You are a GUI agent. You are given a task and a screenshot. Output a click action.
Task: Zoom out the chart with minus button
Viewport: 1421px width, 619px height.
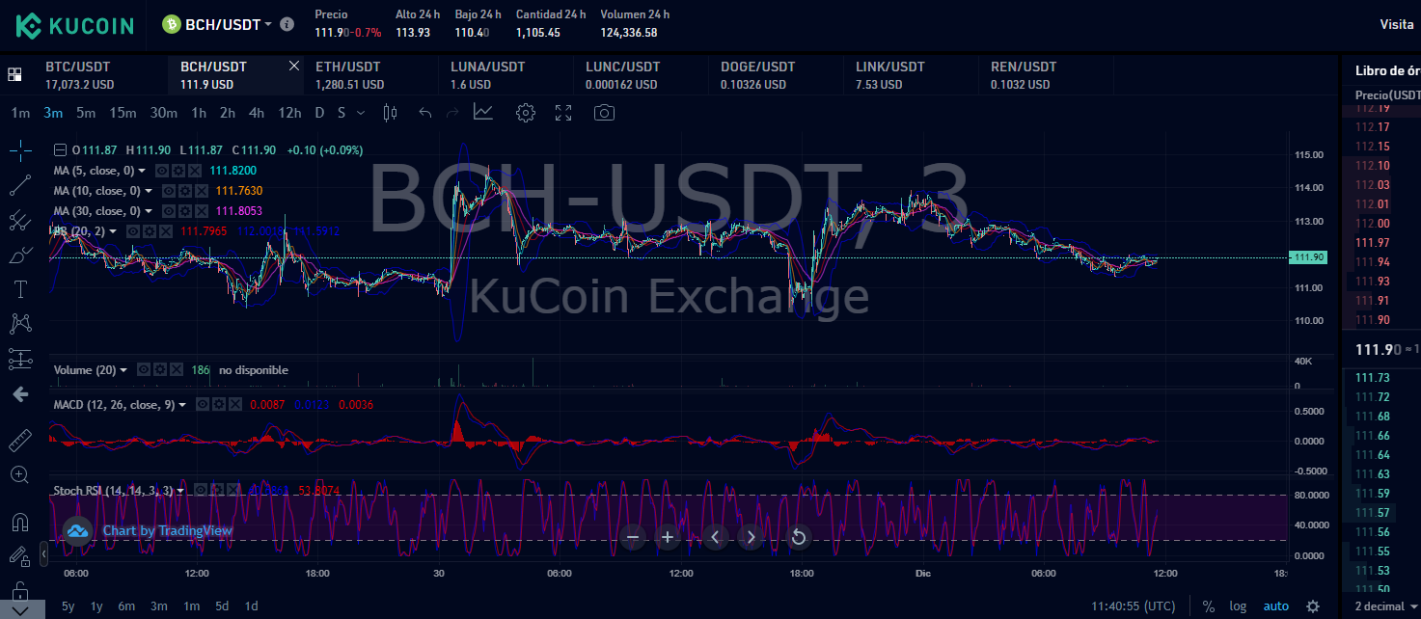(x=633, y=537)
